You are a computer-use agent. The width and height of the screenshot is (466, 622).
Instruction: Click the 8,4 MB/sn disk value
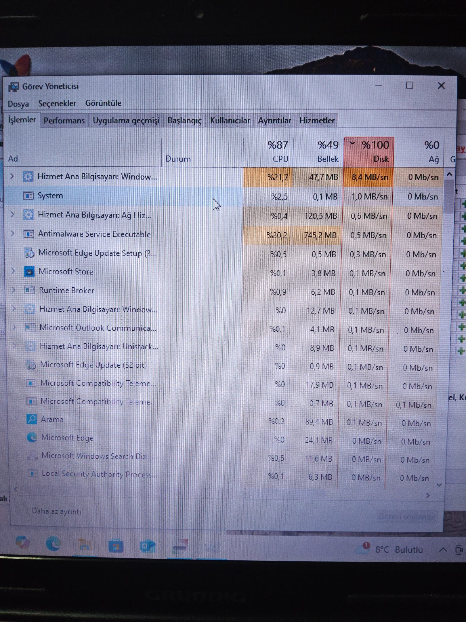[370, 177]
